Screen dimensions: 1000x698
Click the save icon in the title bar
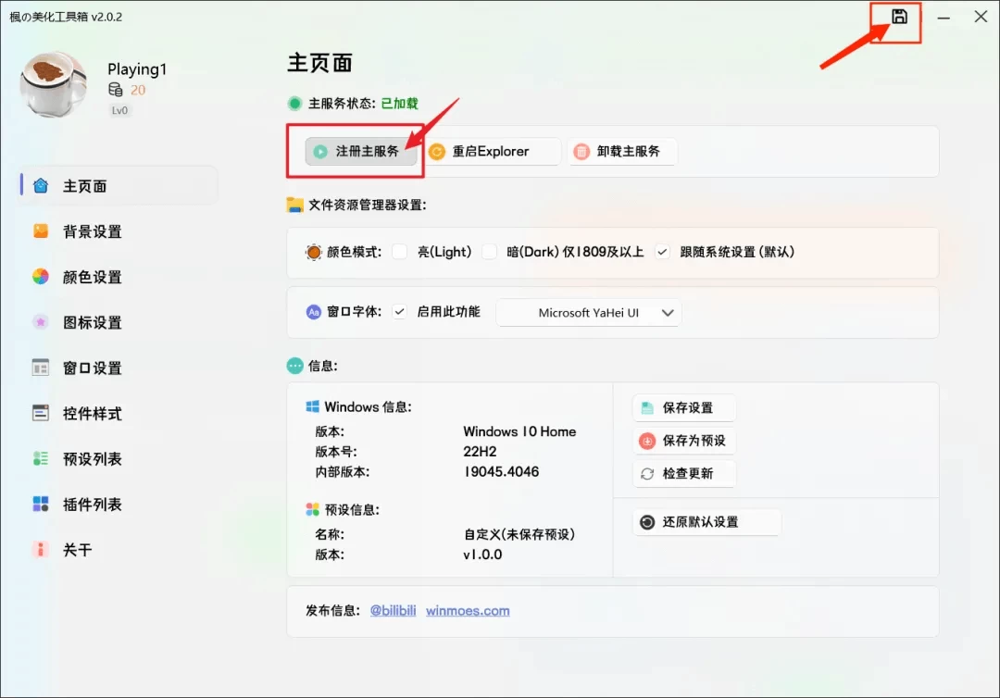[x=899, y=17]
